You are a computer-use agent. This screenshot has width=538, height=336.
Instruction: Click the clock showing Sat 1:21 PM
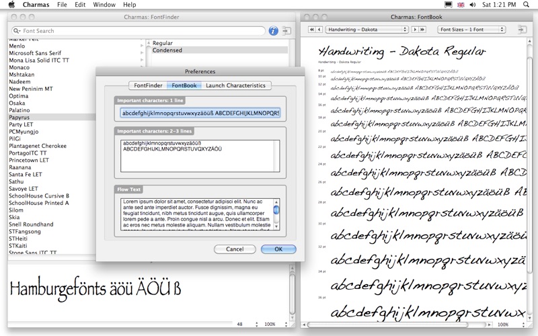[x=499, y=5]
